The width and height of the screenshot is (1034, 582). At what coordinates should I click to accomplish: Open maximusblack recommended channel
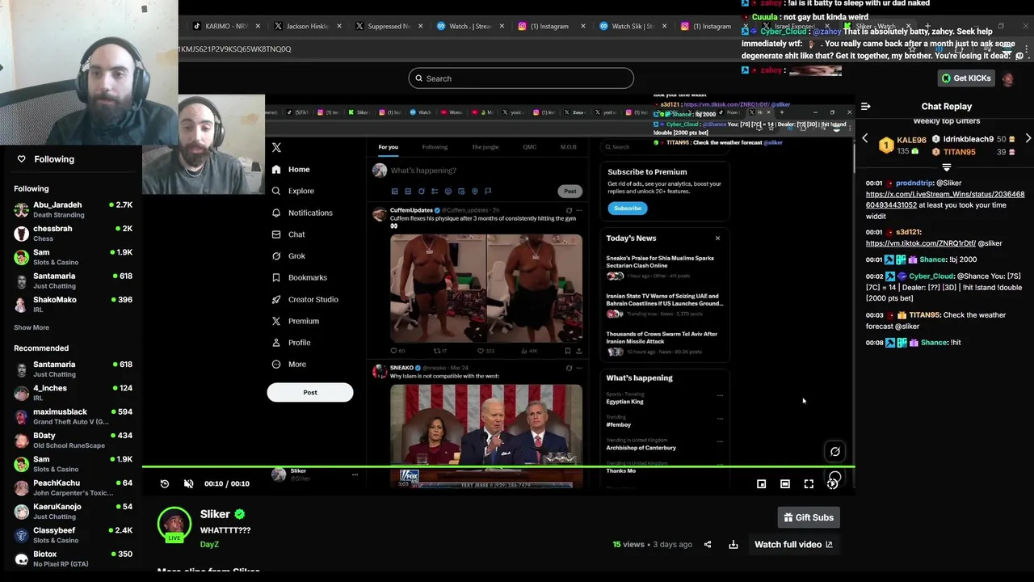click(x=73, y=416)
